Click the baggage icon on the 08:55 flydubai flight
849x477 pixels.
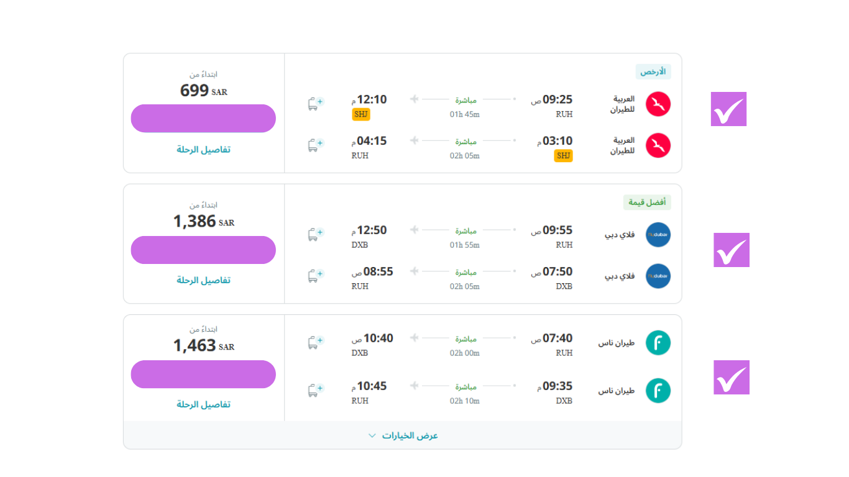coord(316,276)
